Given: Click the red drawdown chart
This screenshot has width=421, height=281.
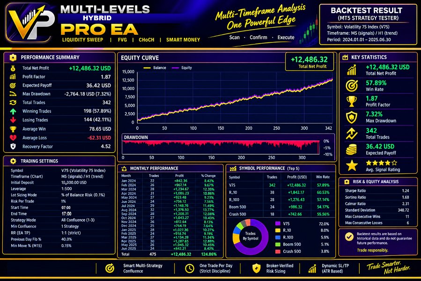Looking at the screenshot, I should (x=221, y=148).
